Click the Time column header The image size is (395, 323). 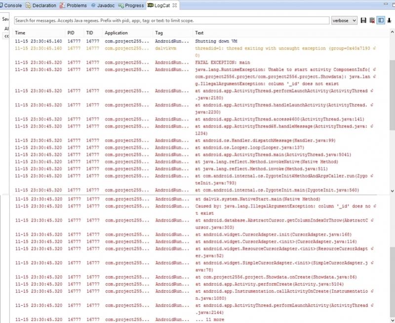pyautogui.click(x=39, y=33)
